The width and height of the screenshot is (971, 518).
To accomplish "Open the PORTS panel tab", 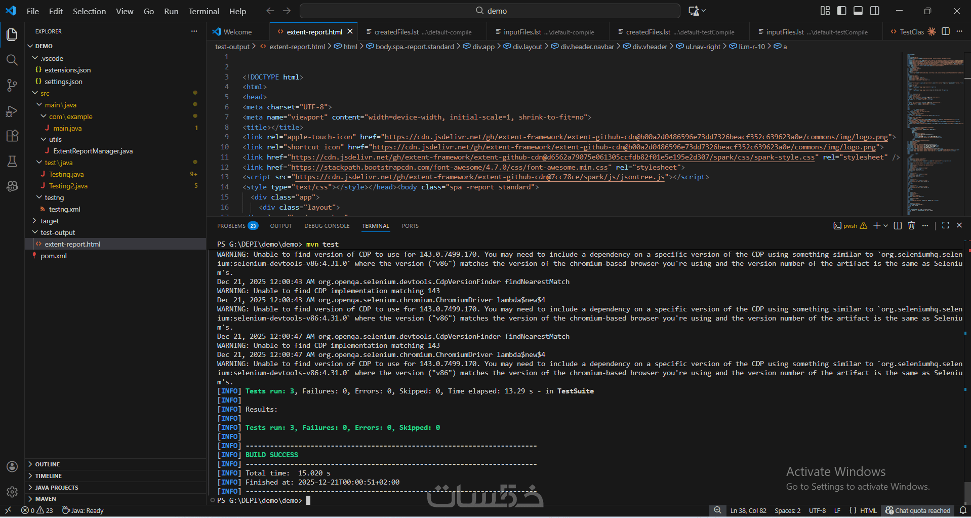I will [x=410, y=226].
